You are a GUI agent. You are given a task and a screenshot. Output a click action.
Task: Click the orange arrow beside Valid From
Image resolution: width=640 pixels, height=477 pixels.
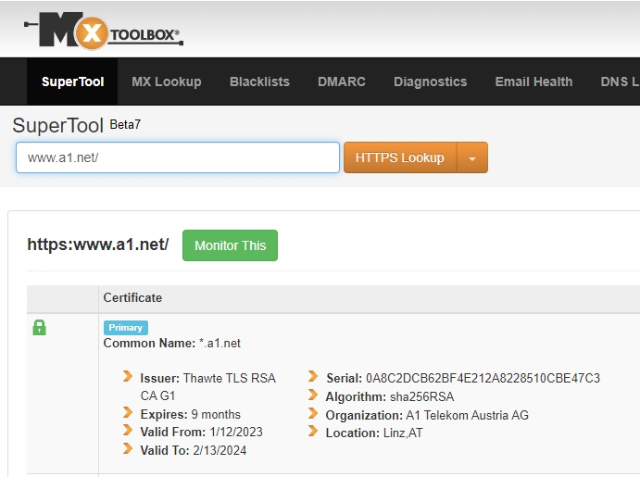128,430
